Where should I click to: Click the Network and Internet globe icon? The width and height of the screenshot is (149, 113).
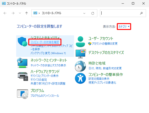[22, 63]
